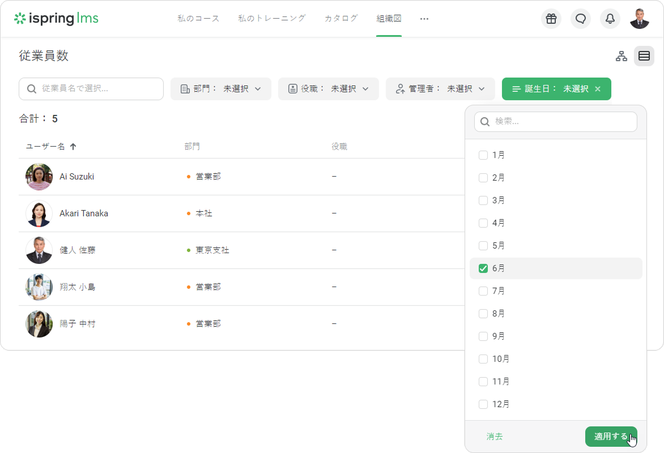Clear the 誕生日 filter with X

click(598, 89)
